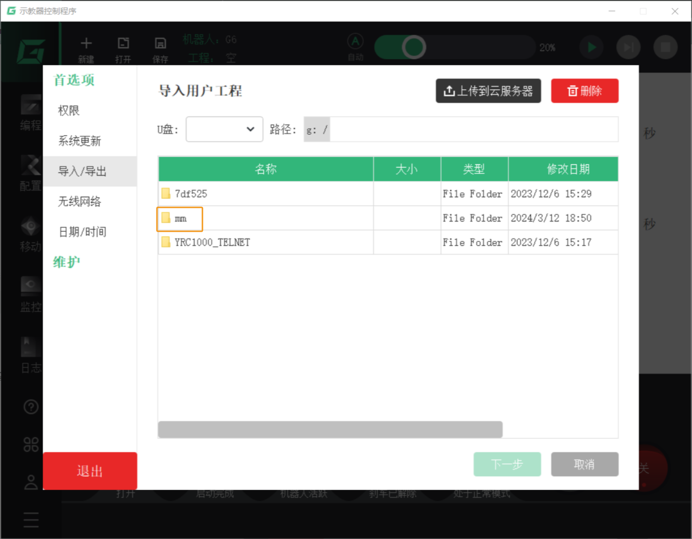Click the horizontal scrollbar under the file list
The height and width of the screenshot is (539, 692).
click(x=330, y=430)
